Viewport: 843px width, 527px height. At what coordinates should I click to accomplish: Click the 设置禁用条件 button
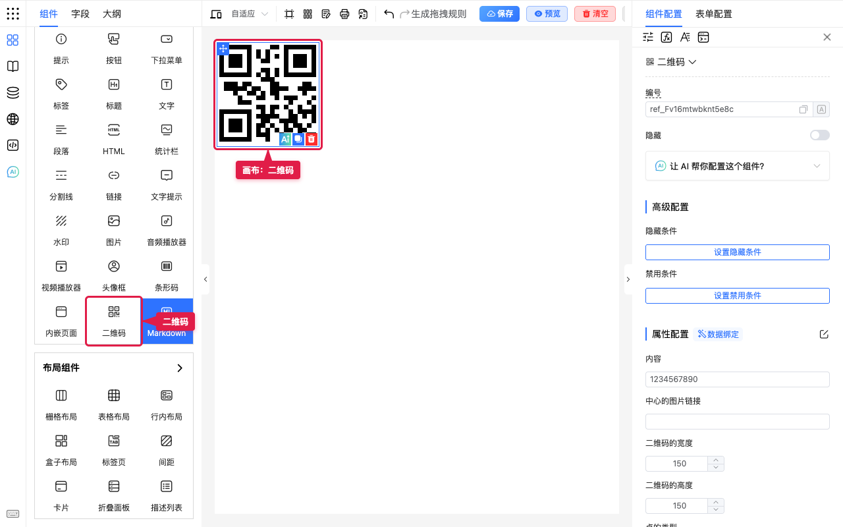(x=738, y=296)
